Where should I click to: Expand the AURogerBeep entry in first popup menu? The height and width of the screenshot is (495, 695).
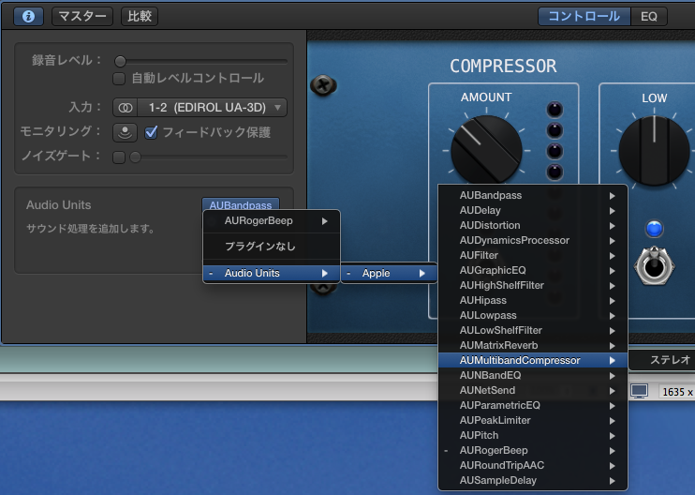(x=272, y=221)
